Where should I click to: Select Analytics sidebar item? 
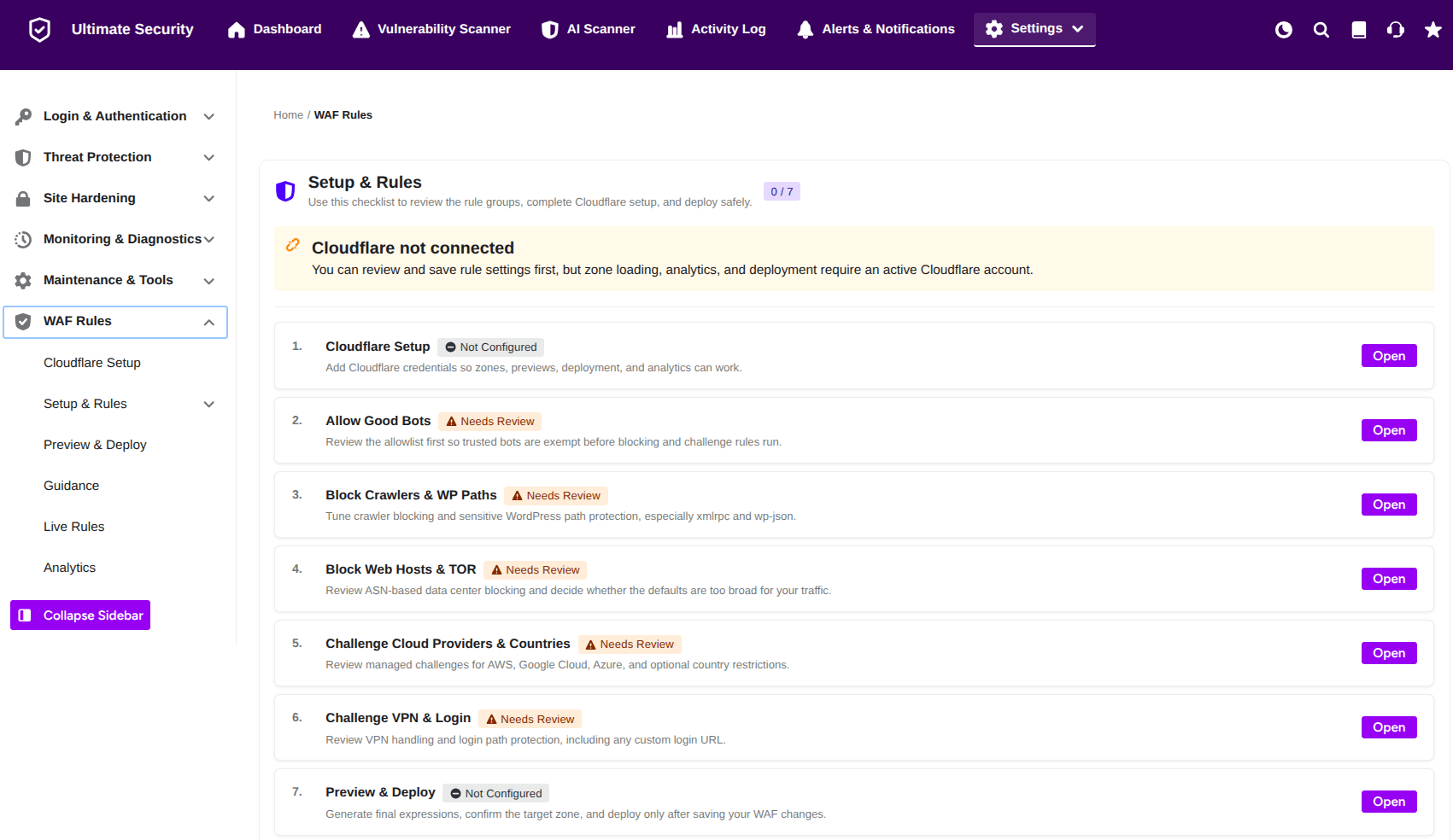(70, 568)
